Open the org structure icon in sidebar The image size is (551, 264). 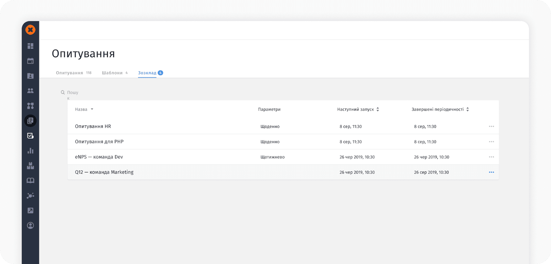[30, 106]
